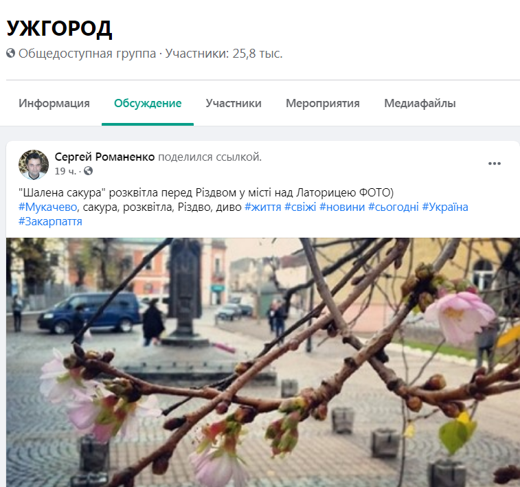Click the globe icon before Общедоступная группа

click(x=10, y=53)
